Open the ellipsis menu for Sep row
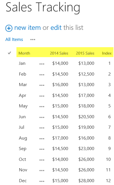The width and height of the screenshot is (114, 185). [x=42, y=149]
